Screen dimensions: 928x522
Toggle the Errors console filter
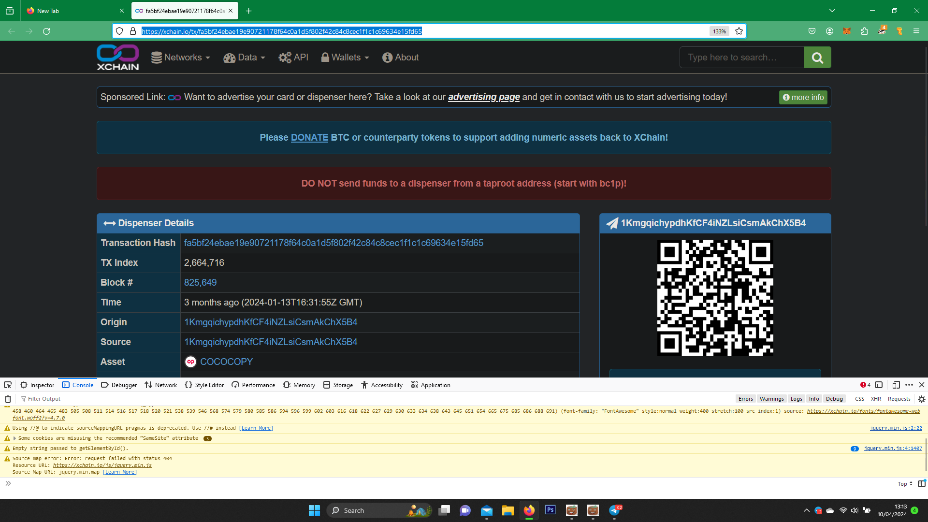(745, 399)
